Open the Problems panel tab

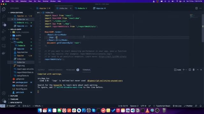coord(70,70)
